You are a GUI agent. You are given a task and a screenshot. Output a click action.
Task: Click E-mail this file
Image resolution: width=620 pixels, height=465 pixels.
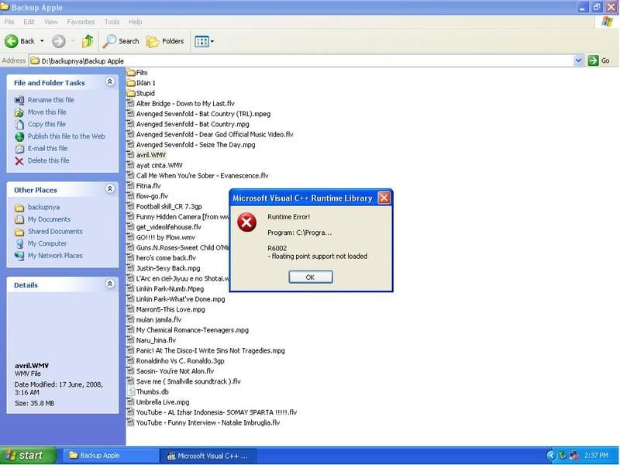point(47,148)
